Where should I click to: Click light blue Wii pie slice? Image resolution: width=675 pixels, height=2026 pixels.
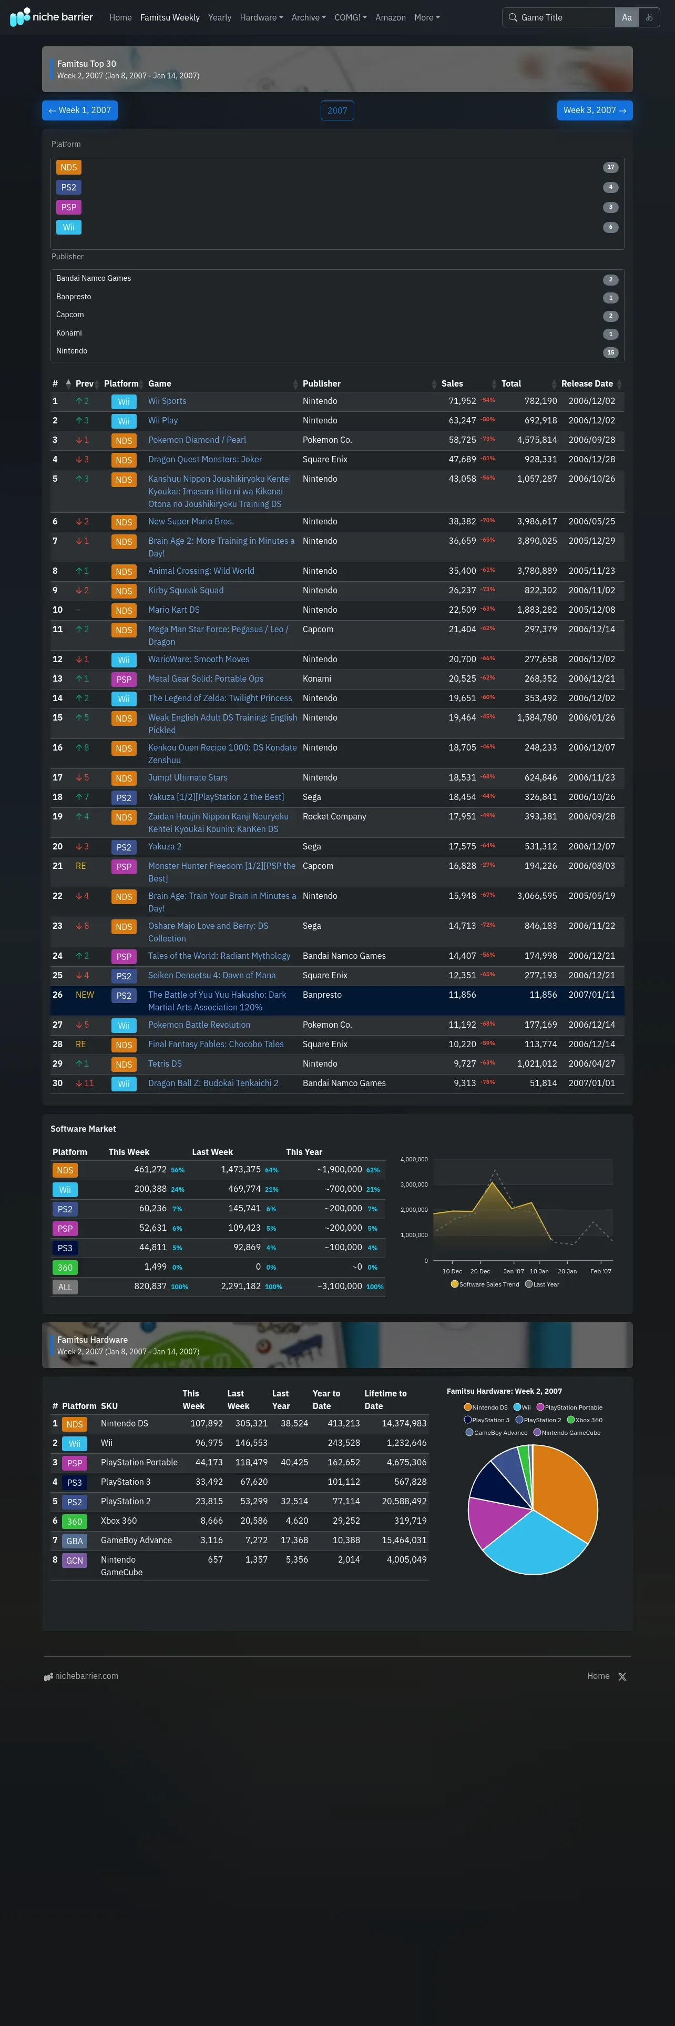pyautogui.click(x=534, y=1545)
